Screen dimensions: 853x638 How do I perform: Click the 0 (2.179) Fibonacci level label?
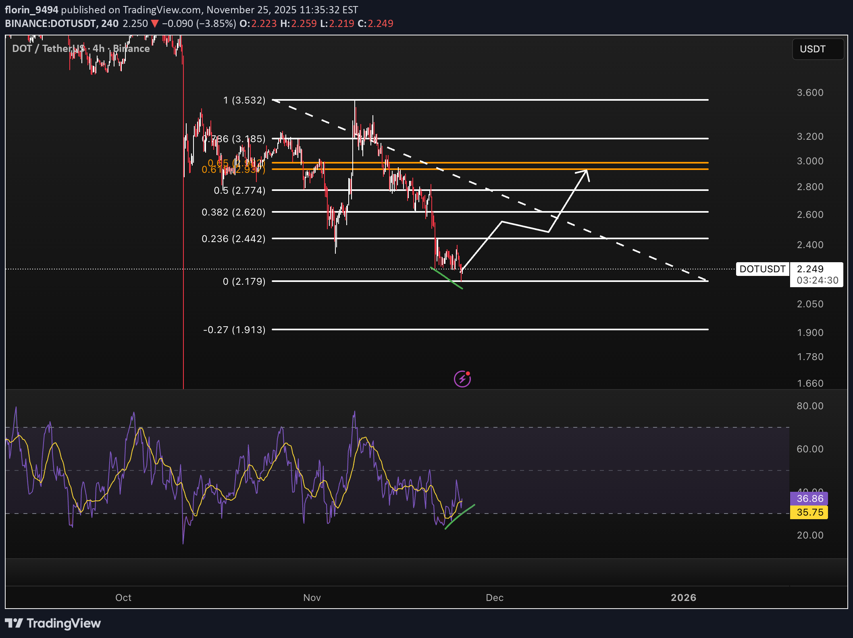[x=244, y=281]
